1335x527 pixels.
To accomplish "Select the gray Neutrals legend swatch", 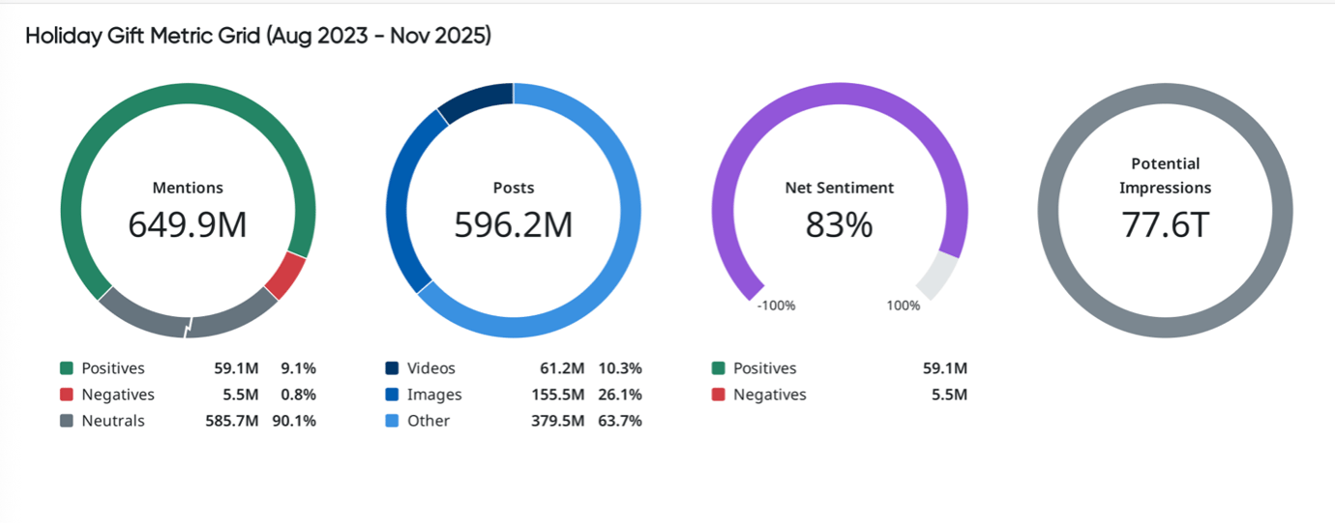I will (x=67, y=421).
